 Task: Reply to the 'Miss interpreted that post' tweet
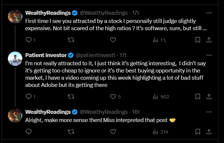pos(29,132)
